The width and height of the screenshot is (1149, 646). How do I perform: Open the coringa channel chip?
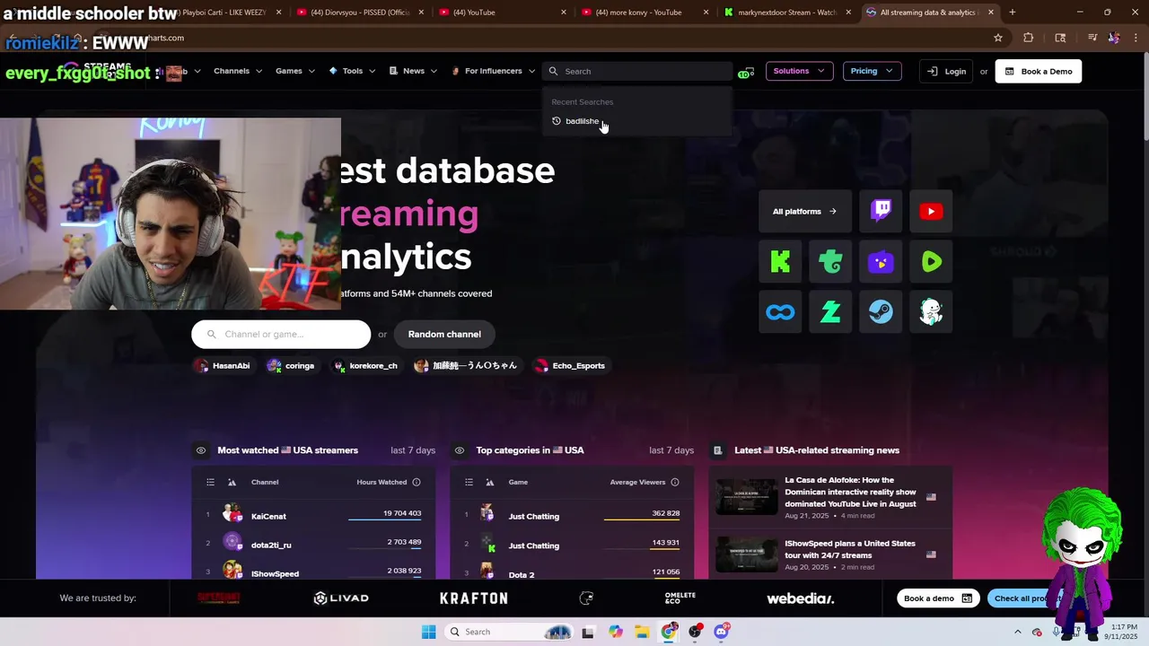[291, 366]
